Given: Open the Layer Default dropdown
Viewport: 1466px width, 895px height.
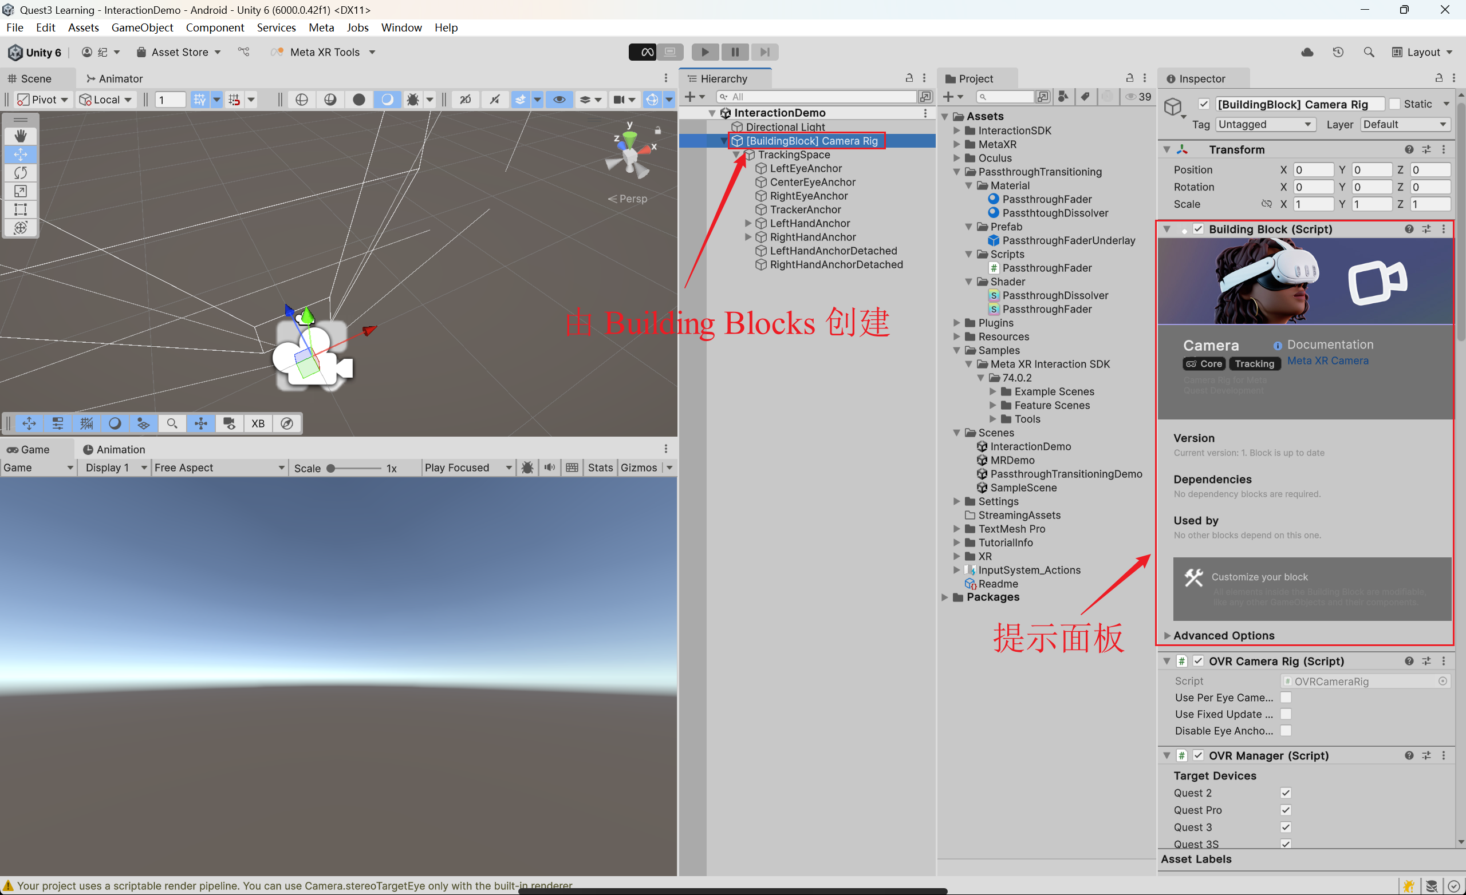Looking at the screenshot, I should tap(1404, 124).
